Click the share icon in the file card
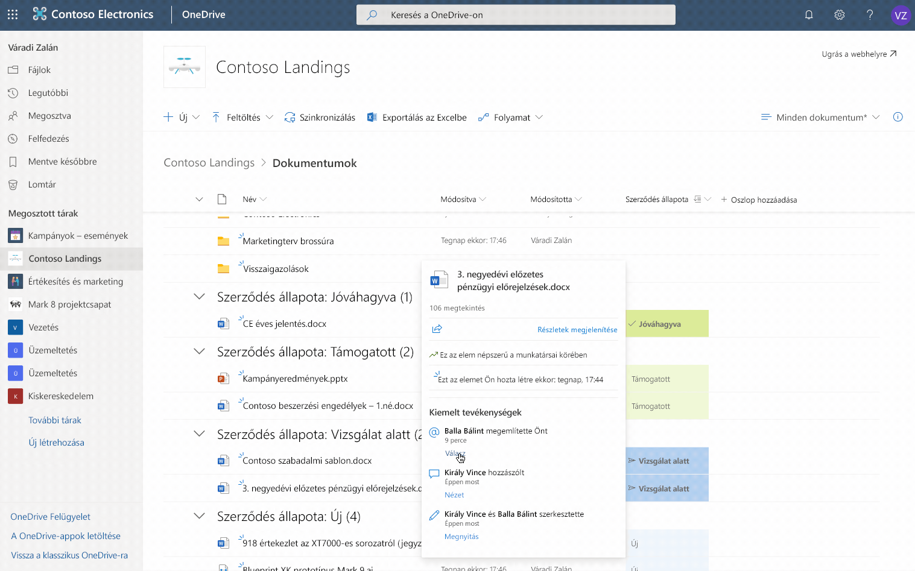Image resolution: width=915 pixels, height=571 pixels. 437,329
